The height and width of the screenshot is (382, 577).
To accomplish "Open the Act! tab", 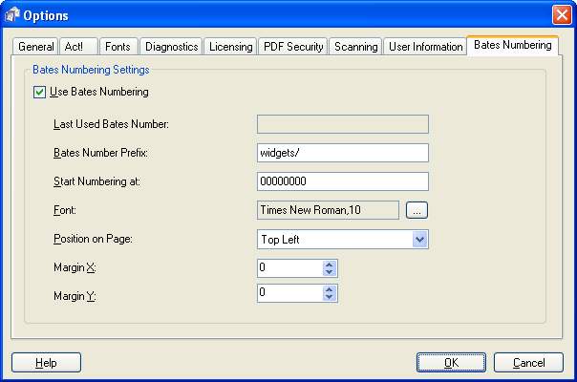I will pos(75,47).
